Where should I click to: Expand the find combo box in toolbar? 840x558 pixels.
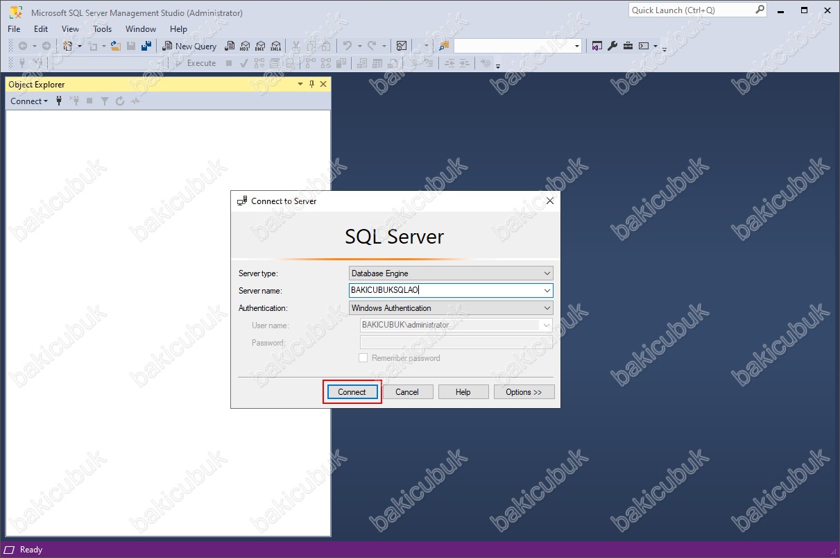577,46
